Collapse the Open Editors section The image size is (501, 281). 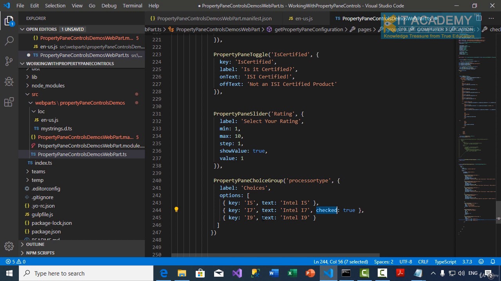coord(23,29)
